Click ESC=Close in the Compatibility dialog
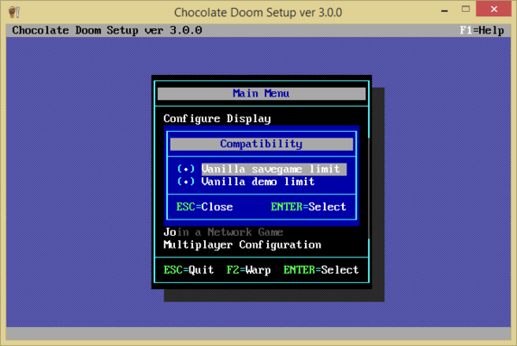This screenshot has width=517, height=346. (x=204, y=207)
